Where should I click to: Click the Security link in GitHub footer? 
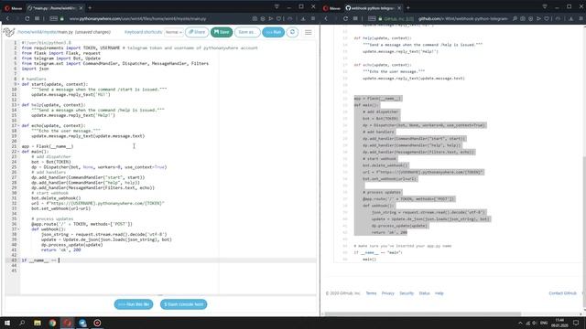[407, 293]
